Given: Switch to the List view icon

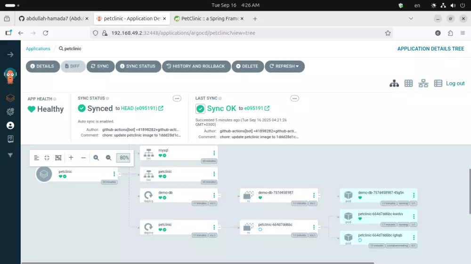Looking at the screenshot, I should point(438,83).
